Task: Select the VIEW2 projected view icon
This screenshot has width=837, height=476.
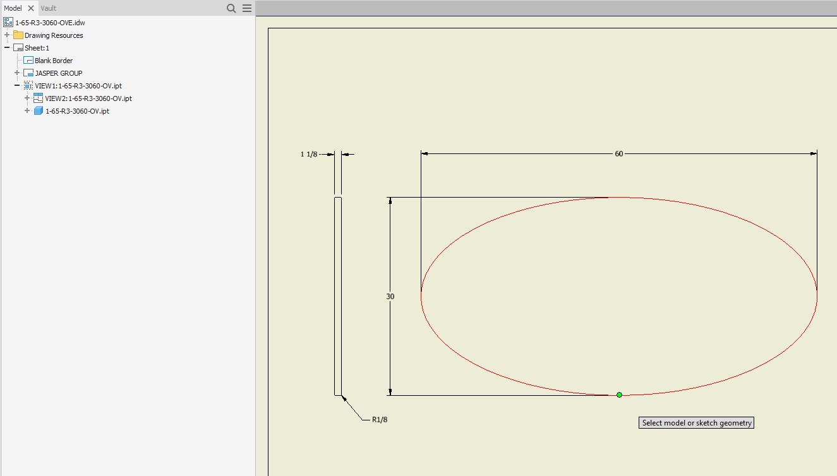Action: tap(37, 98)
